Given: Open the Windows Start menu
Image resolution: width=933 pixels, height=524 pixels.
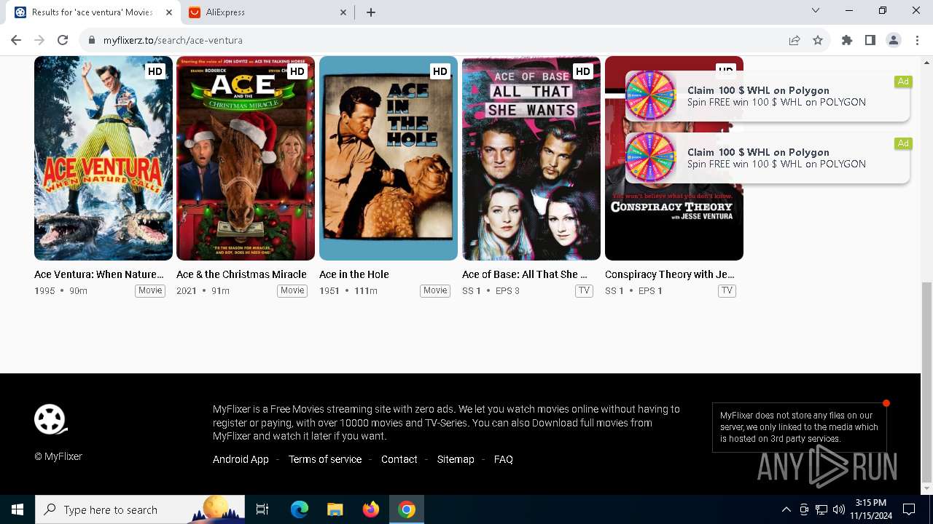Looking at the screenshot, I should point(17,509).
